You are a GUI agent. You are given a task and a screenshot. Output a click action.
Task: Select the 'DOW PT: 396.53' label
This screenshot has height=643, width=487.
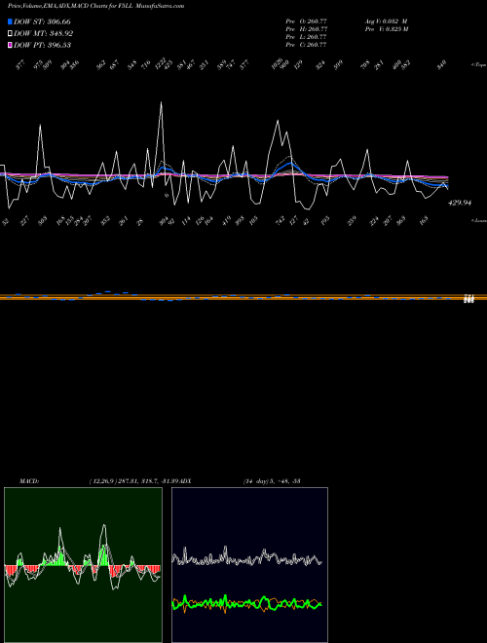click(x=43, y=45)
